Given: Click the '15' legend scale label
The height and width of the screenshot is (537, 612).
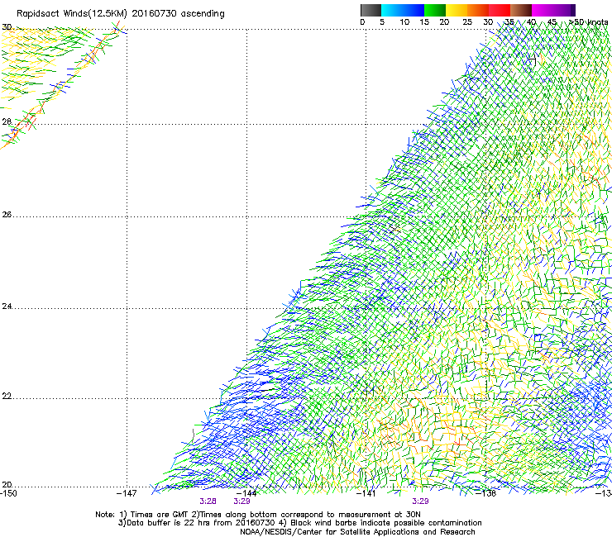Looking at the screenshot, I should click(424, 22).
